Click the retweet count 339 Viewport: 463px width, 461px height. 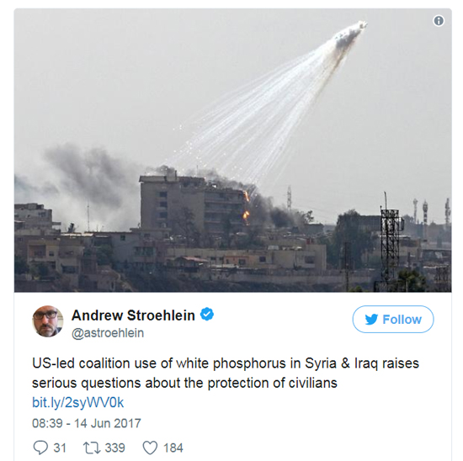(x=115, y=448)
